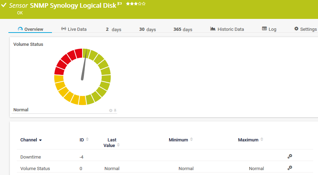Sort table by Channel column
The width and height of the screenshot is (318, 175).
pos(31,140)
